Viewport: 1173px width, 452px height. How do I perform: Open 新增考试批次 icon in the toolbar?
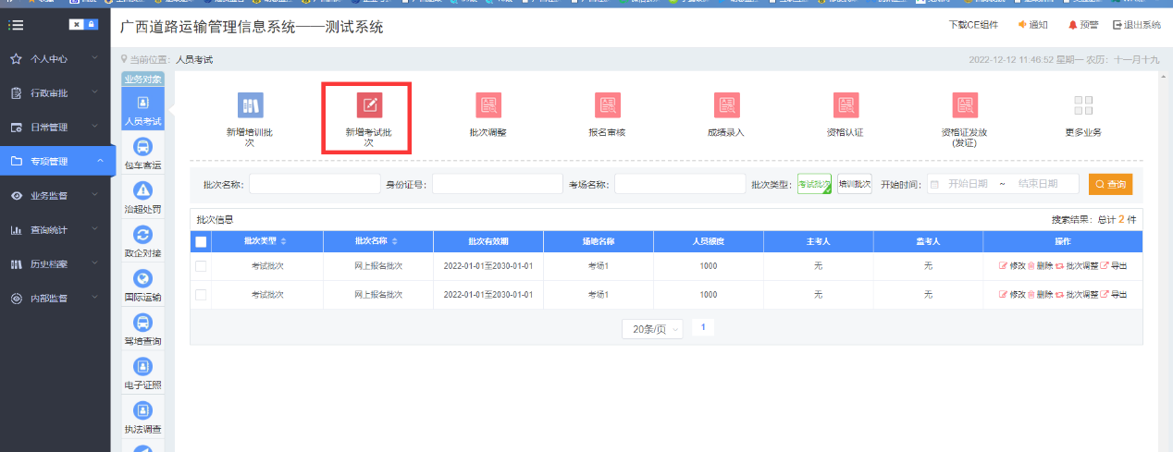369,105
